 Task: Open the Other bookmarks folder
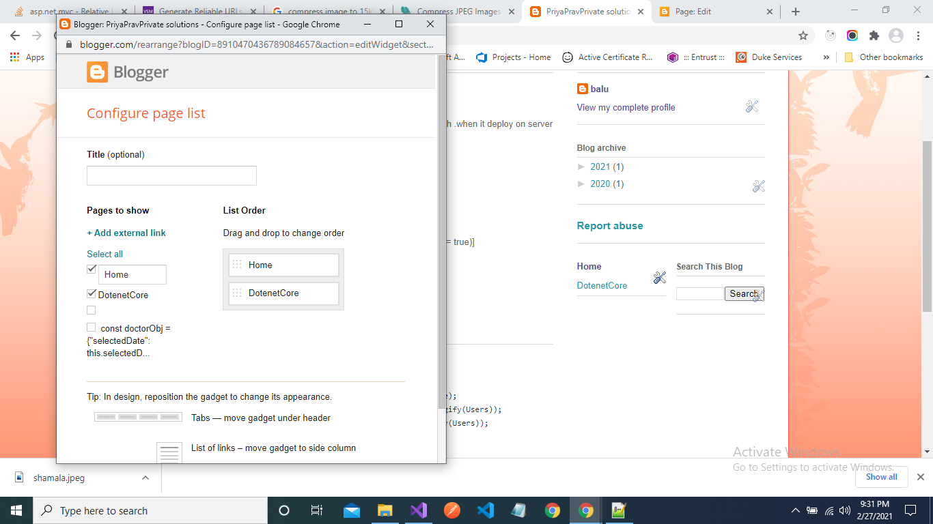pos(884,57)
